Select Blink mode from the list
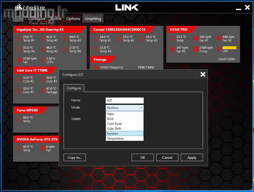254x192 pixels. pyautogui.click(x=124, y=119)
